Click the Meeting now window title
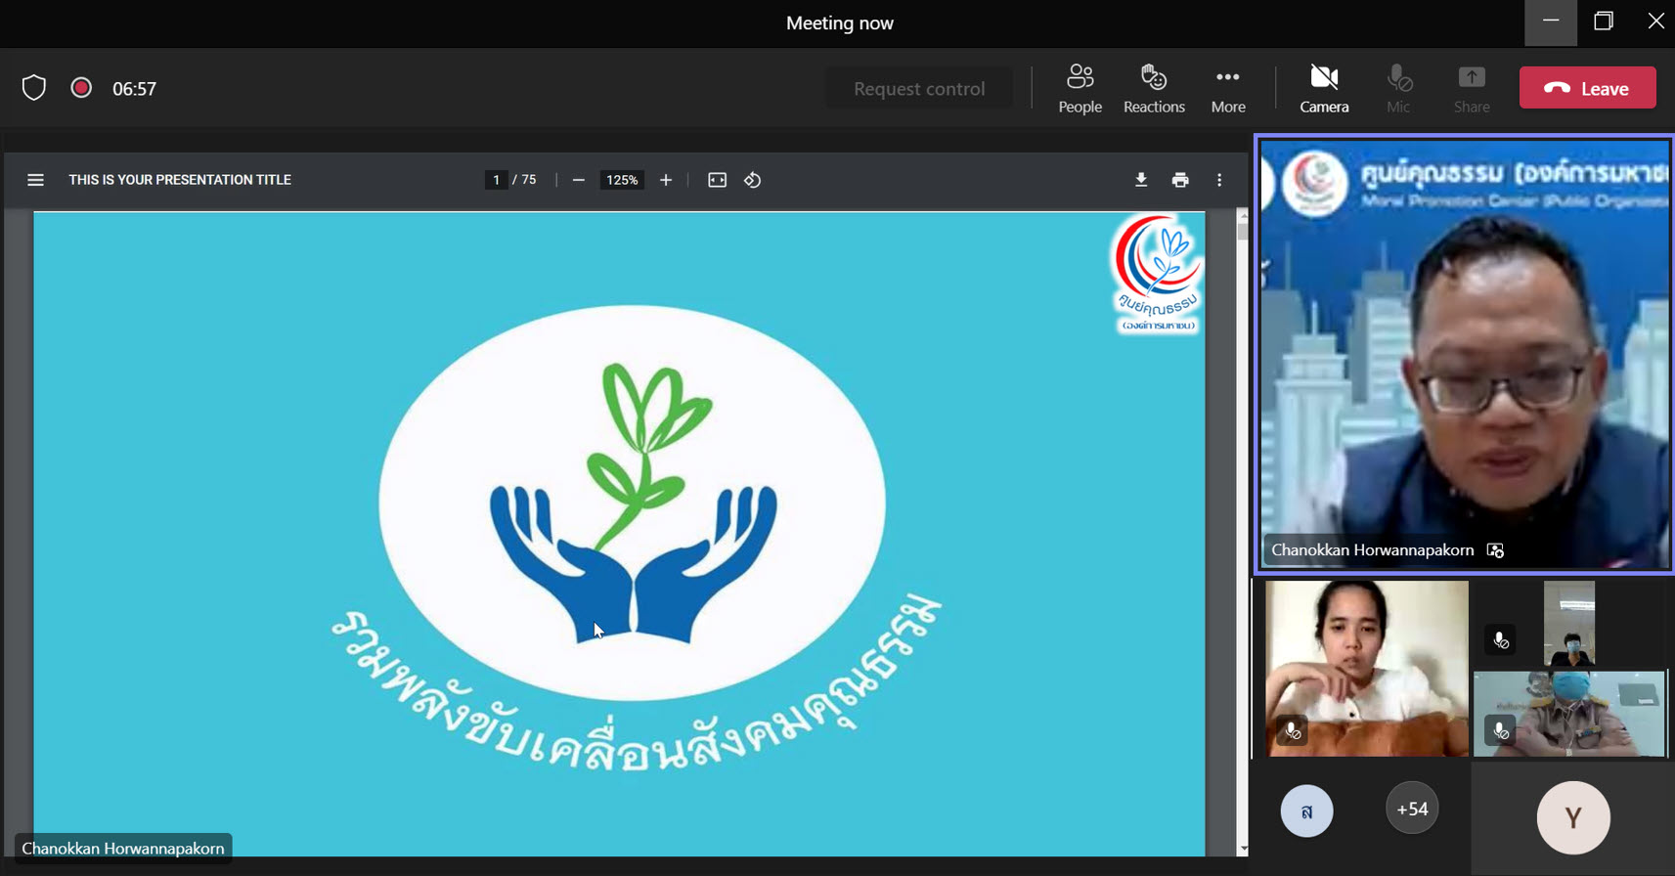 click(840, 22)
